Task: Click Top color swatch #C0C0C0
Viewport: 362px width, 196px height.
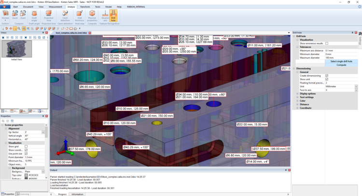Action: click(26, 175)
